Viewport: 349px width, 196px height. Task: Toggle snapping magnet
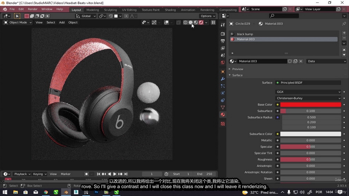111,16
